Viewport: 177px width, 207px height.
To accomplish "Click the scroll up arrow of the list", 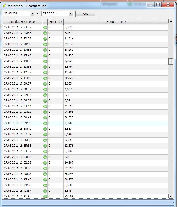I will [x=171, y=21].
